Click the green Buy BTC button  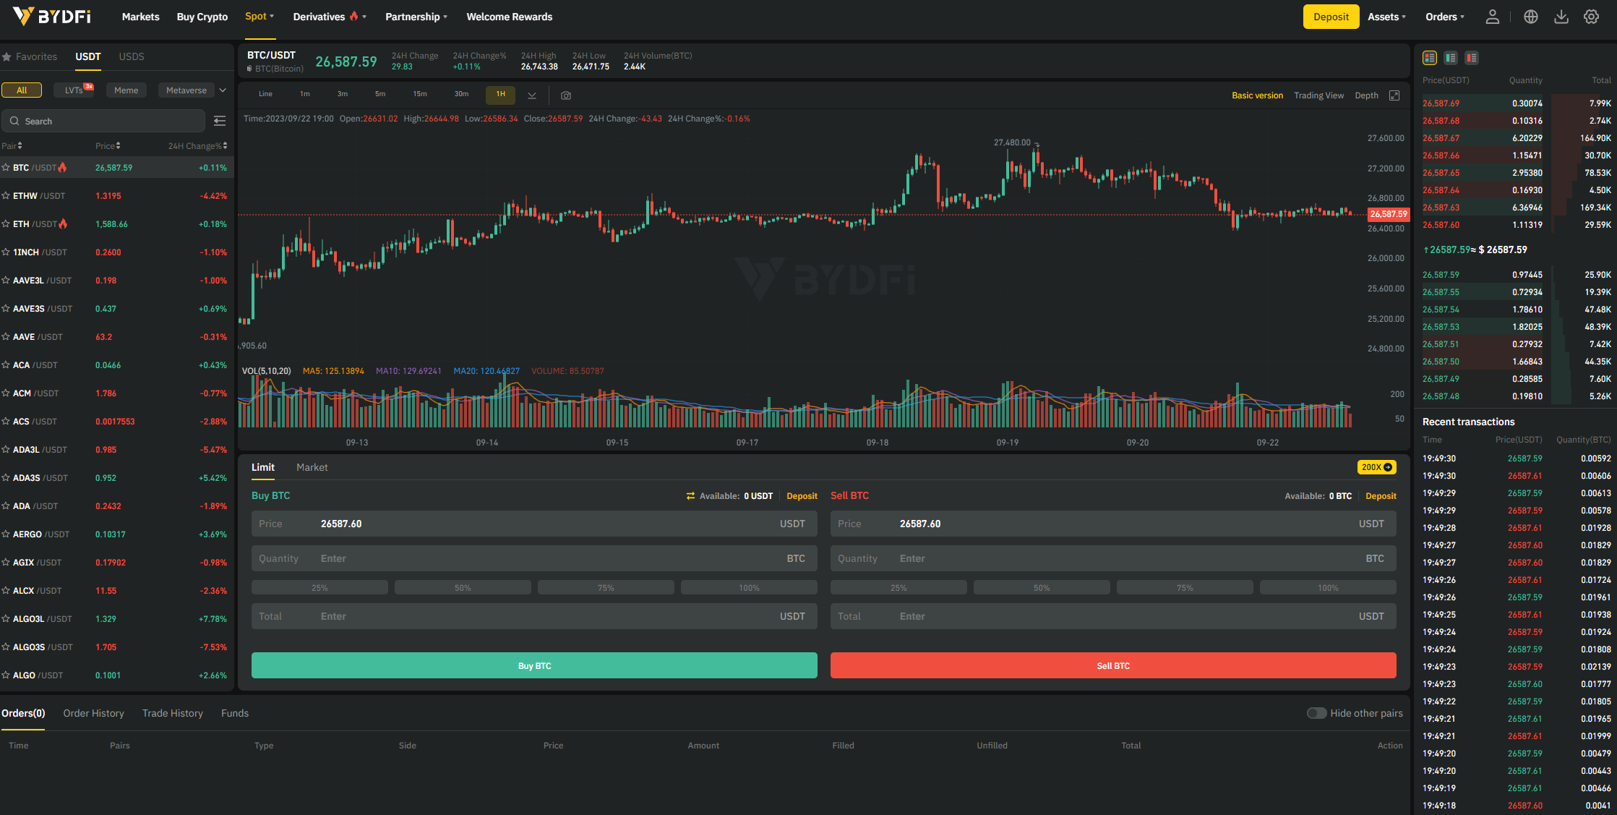(x=534, y=665)
